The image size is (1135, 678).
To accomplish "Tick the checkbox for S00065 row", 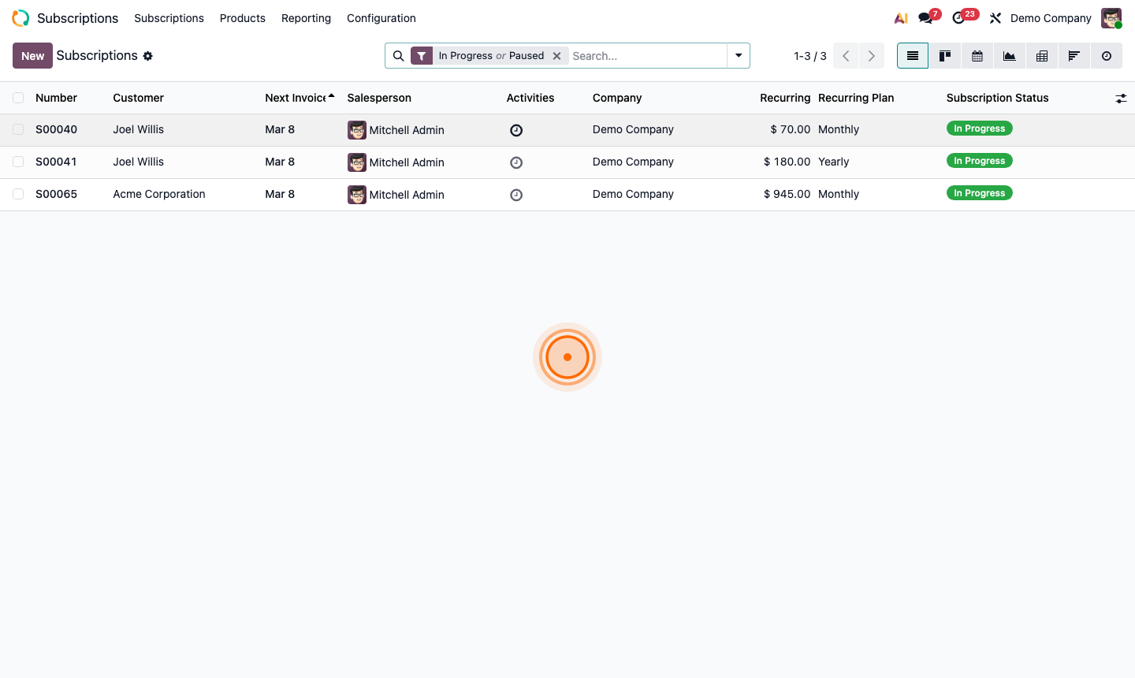I will pos(18,194).
